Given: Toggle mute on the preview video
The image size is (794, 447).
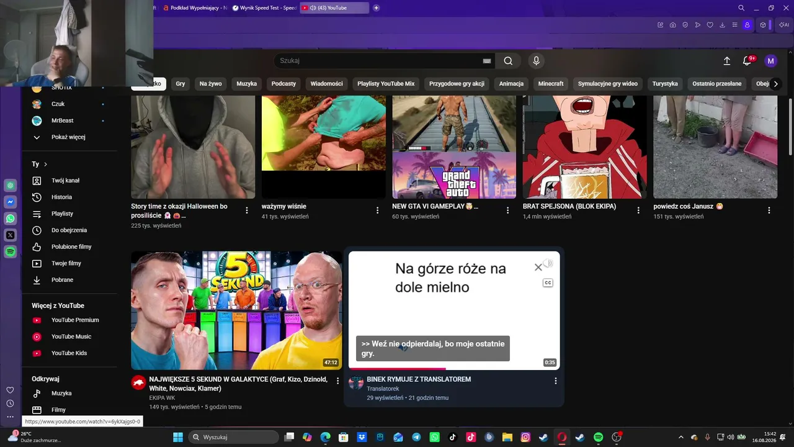Looking at the screenshot, I should (548, 264).
